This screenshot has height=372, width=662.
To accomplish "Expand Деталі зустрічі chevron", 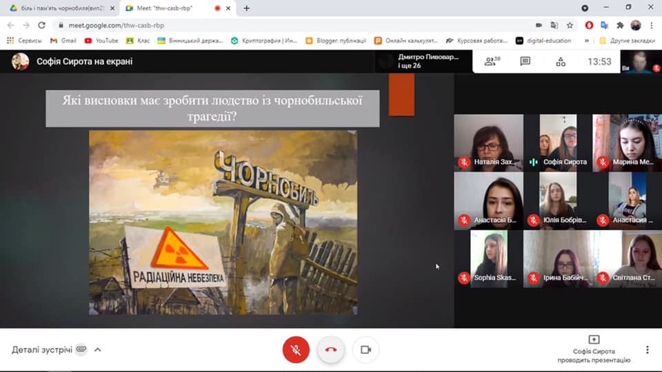I will (x=97, y=350).
